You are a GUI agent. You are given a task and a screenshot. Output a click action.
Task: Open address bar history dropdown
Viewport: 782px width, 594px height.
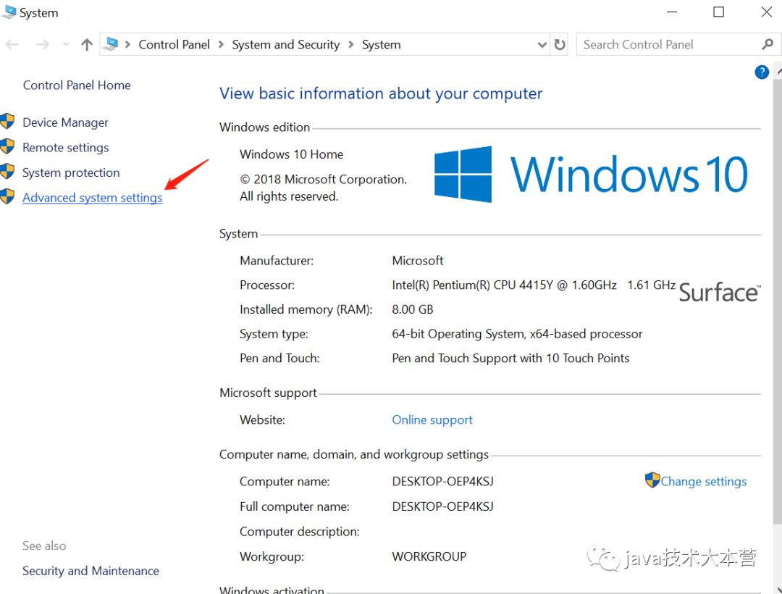[x=542, y=45]
